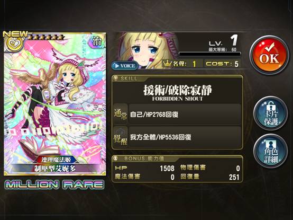Tap the experience progress bar
This screenshot has width=293, height=220.
(209, 54)
